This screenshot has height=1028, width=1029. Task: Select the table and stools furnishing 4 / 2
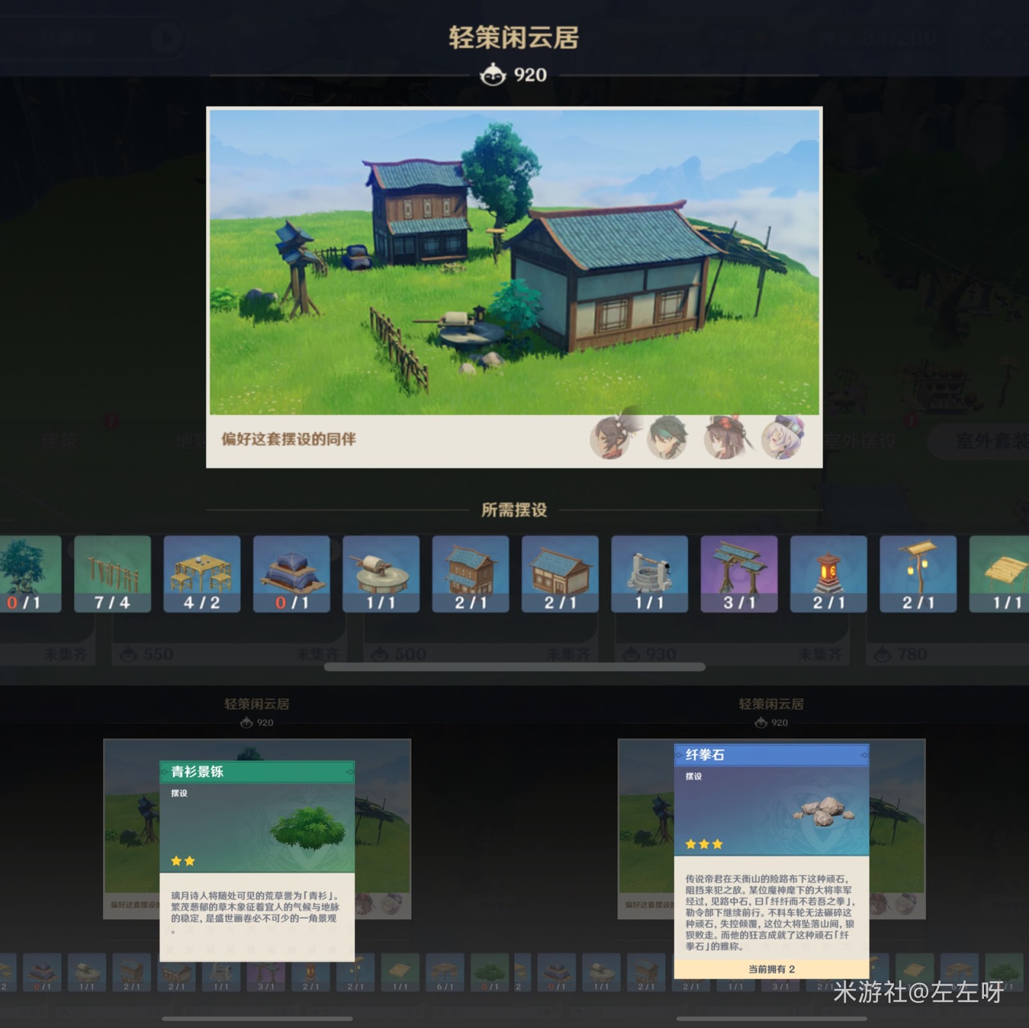click(202, 573)
